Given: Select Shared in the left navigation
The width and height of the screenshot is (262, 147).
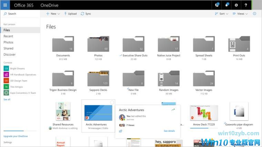Looking at the screenshot, I should [x=8, y=48].
